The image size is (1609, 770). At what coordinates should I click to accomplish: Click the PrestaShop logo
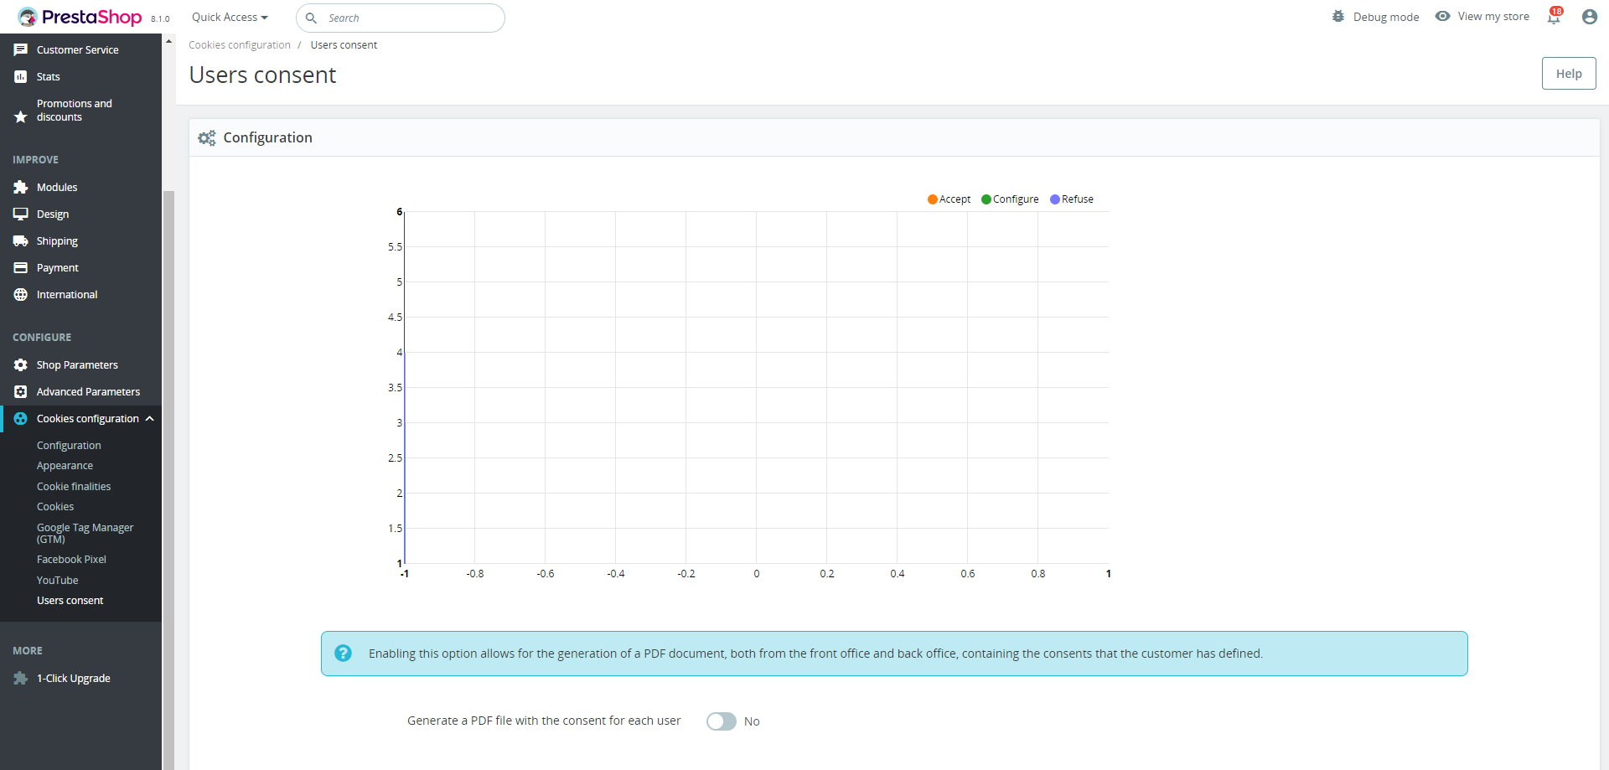point(80,17)
